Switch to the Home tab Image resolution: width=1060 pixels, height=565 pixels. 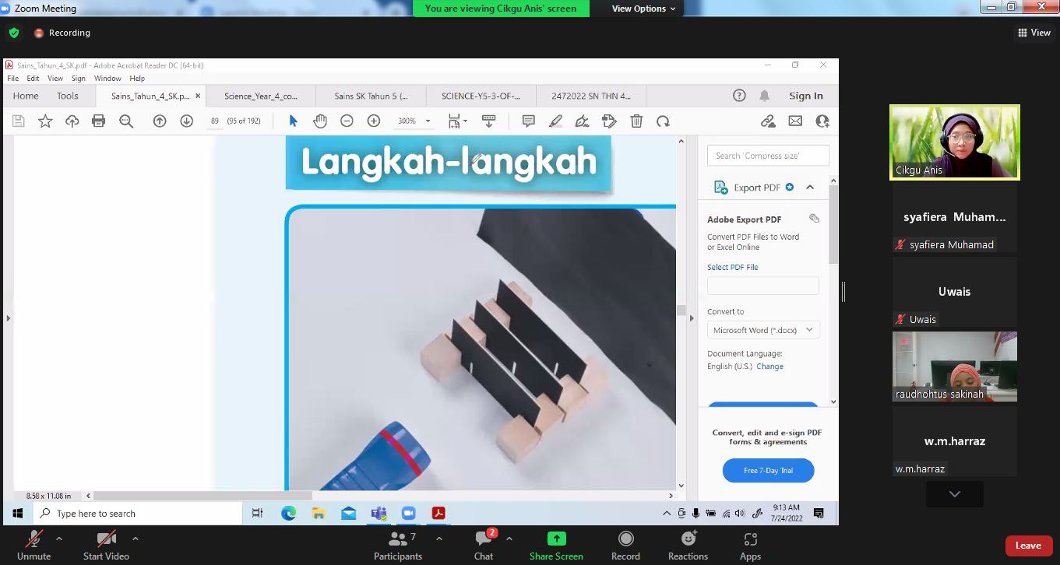coord(26,96)
